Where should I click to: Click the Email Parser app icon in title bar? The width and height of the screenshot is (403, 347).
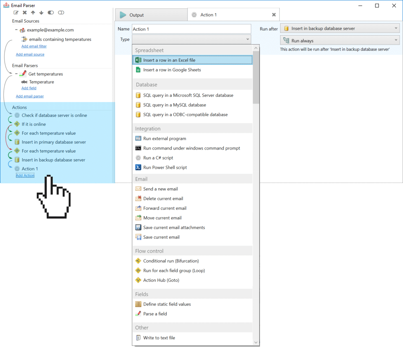pos(6,6)
